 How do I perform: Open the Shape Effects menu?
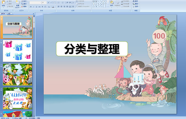click(x=126, y=6)
